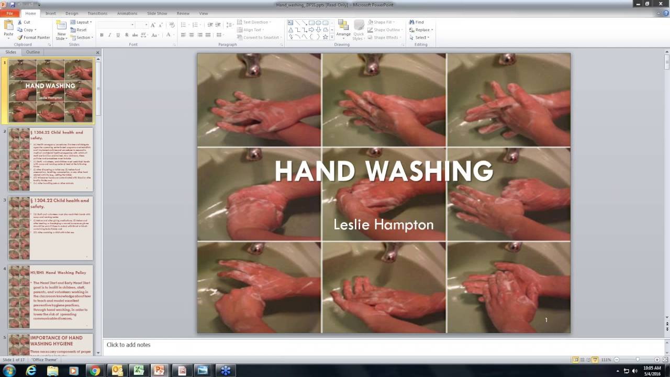The height and width of the screenshot is (377, 670).
Task: Toggle text shadow
Action: [127, 35]
